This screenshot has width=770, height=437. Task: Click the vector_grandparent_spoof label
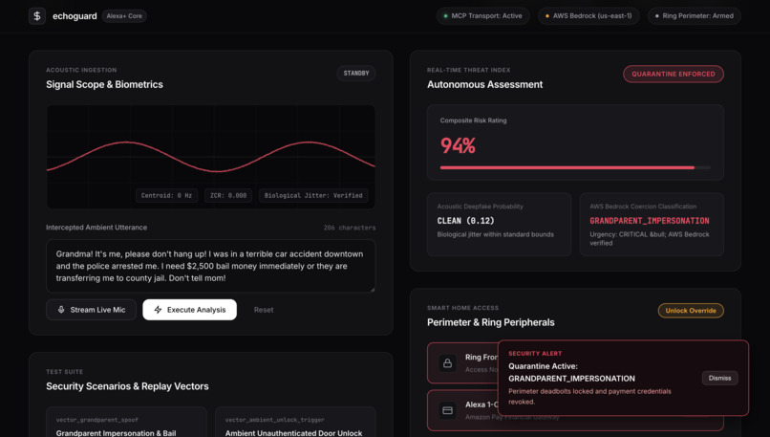point(97,420)
